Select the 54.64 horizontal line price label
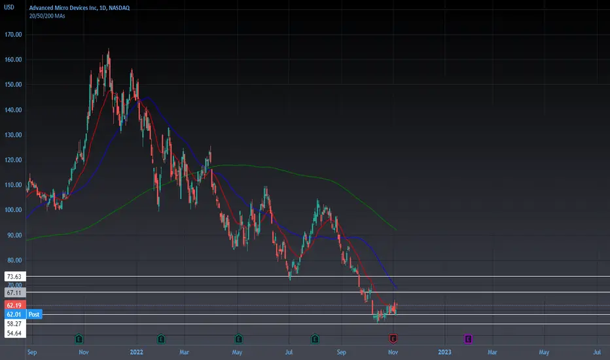This screenshot has height=360, width=610. click(15, 333)
